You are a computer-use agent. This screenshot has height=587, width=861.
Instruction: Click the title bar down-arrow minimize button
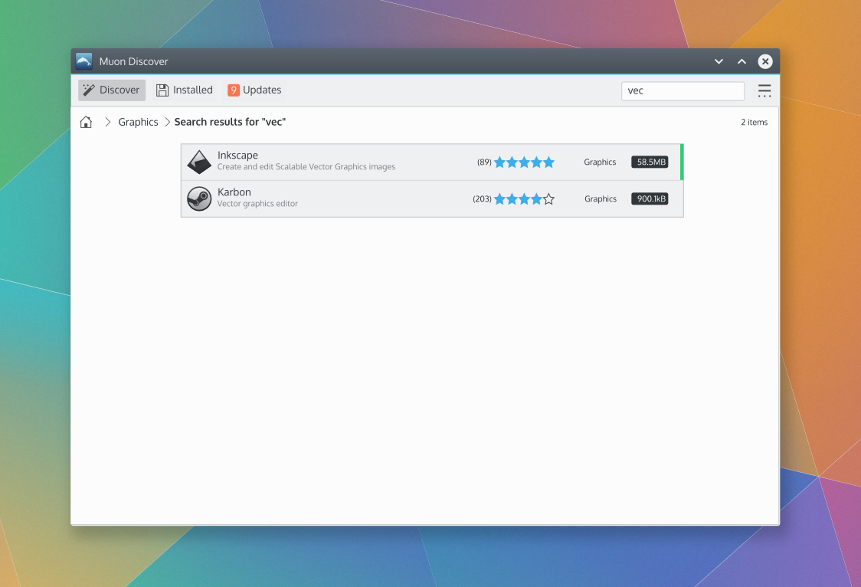719,61
